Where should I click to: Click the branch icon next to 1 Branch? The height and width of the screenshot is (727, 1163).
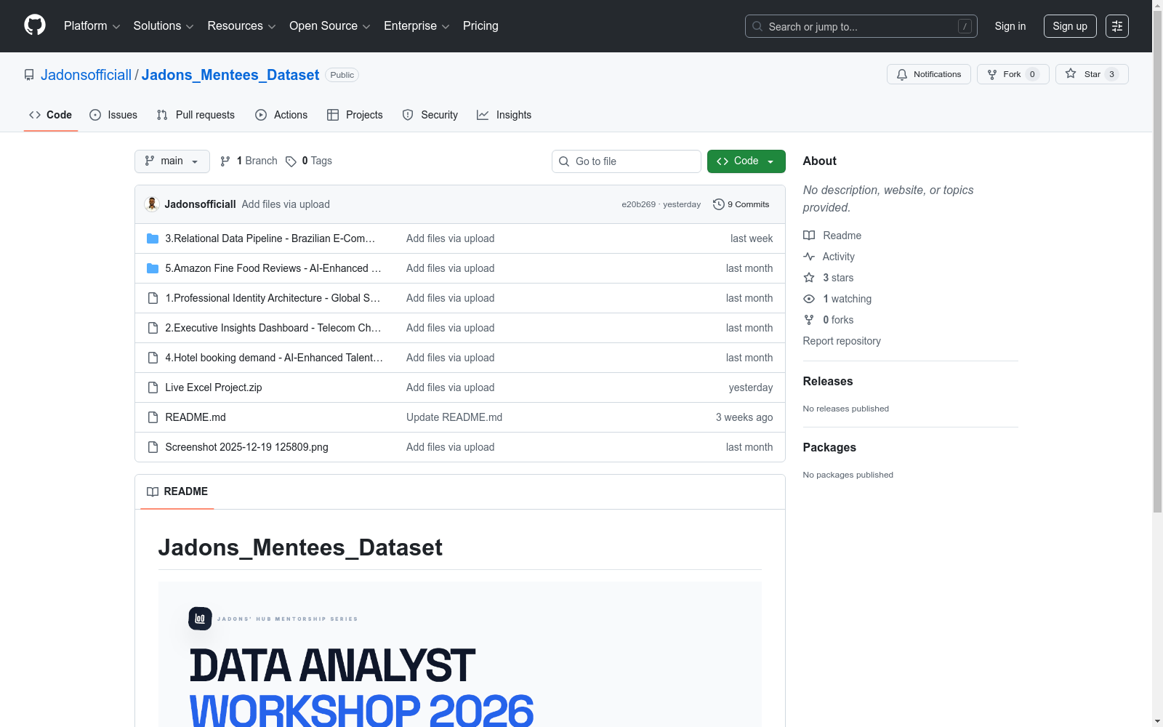point(225,161)
